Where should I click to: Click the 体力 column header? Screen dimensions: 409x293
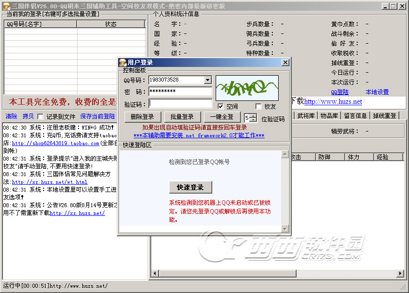pos(359,157)
